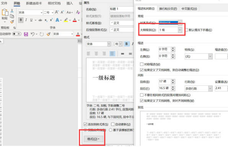Click the 段前 spacing value field
Image resolution: width=228 pixels, height=147 pixels.
click(x=164, y=81)
